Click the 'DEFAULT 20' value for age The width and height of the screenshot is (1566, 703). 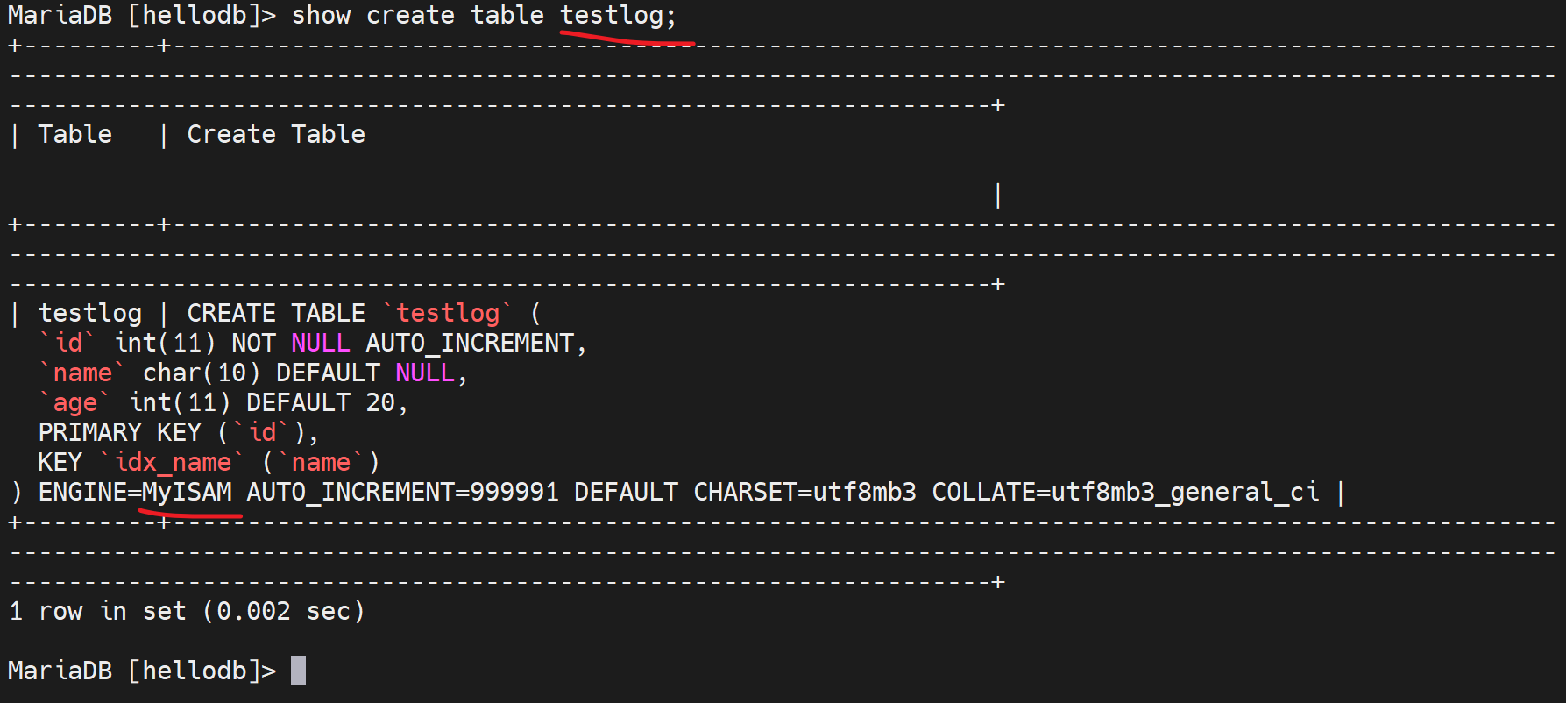point(320,402)
